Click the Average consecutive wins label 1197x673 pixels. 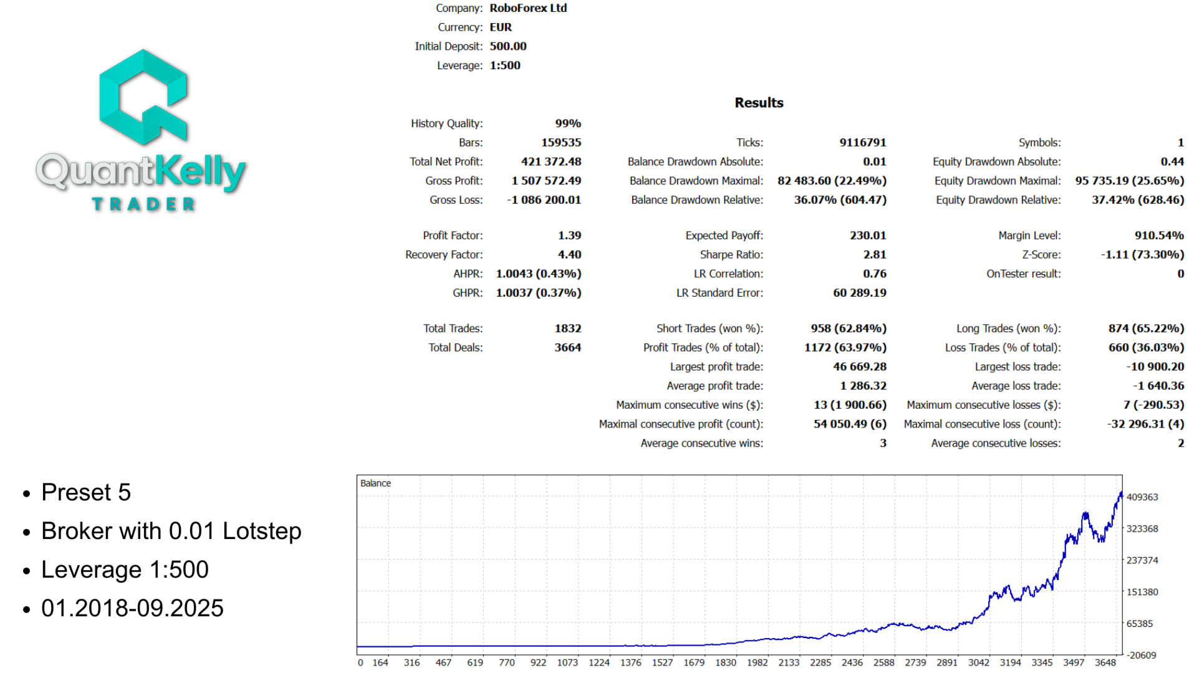point(701,443)
